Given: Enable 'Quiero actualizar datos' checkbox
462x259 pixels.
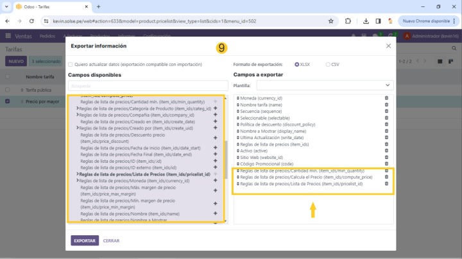Looking at the screenshot, I should [71, 65].
